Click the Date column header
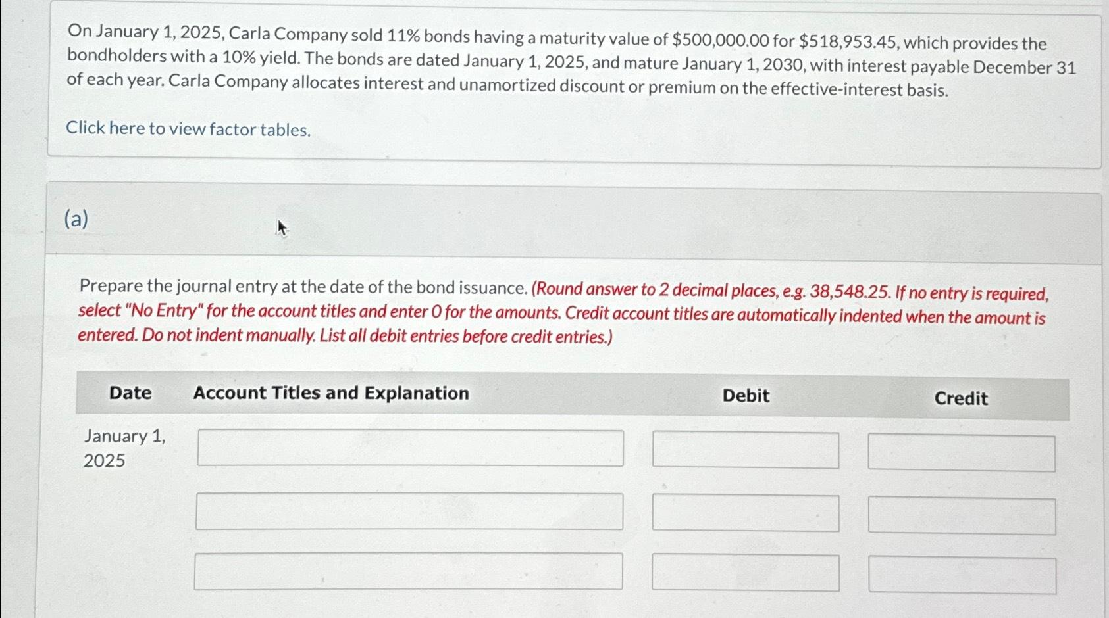 coord(130,393)
